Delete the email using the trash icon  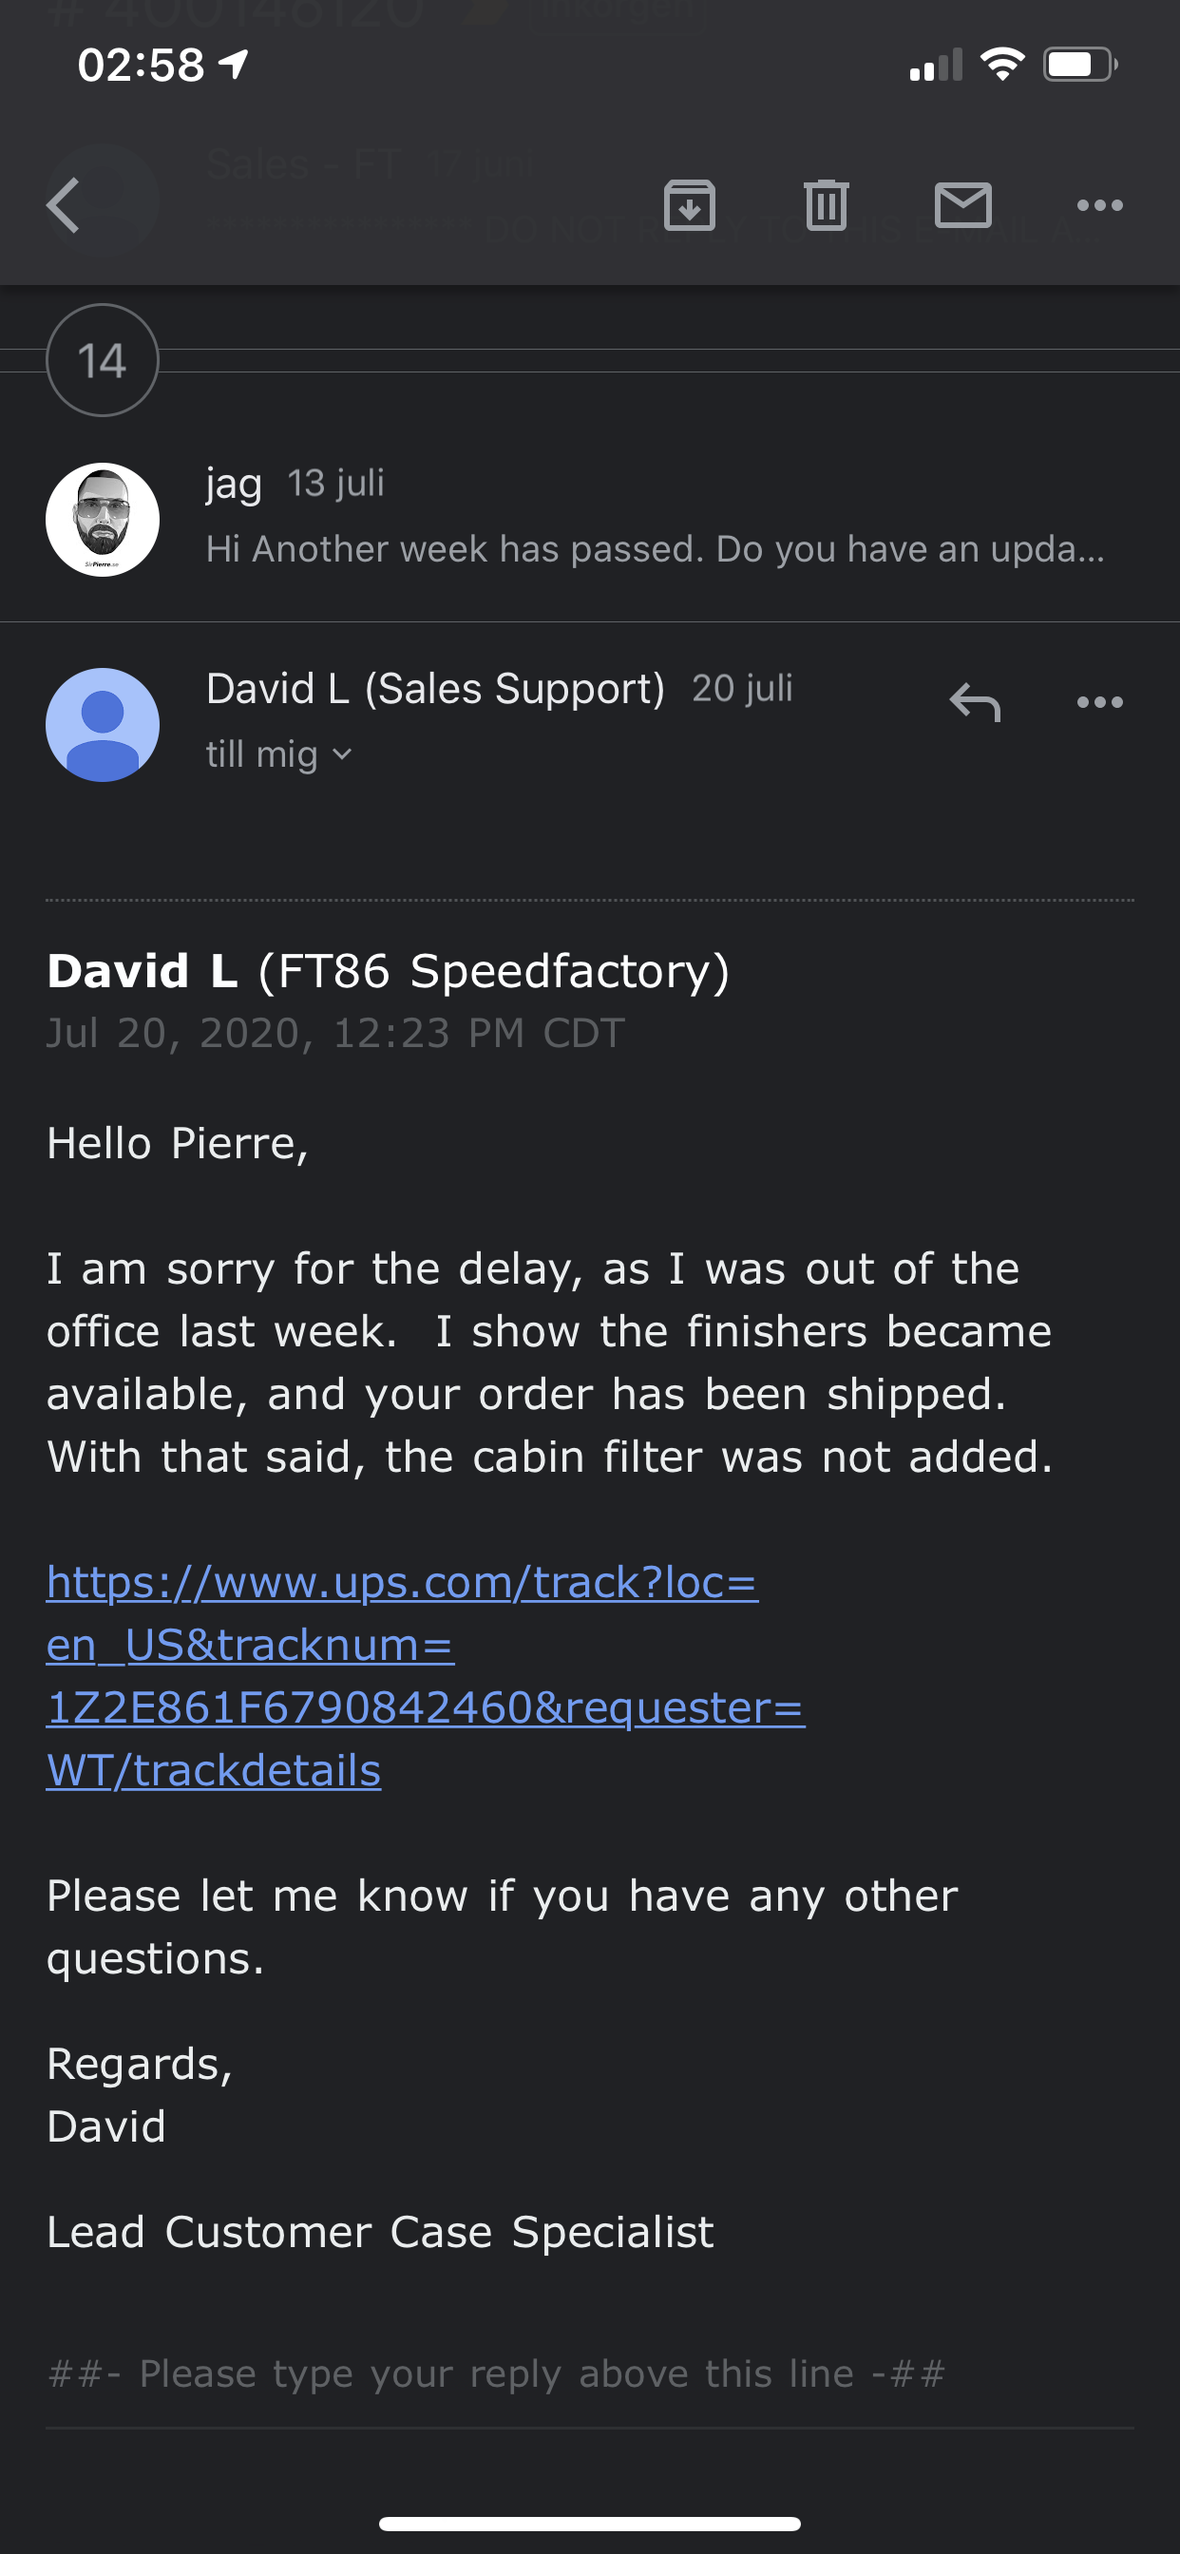pyautogui.click(x=826, y=205)
